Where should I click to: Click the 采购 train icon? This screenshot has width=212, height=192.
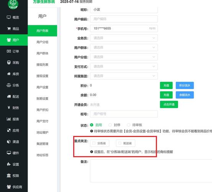click(x=9, y=63)
